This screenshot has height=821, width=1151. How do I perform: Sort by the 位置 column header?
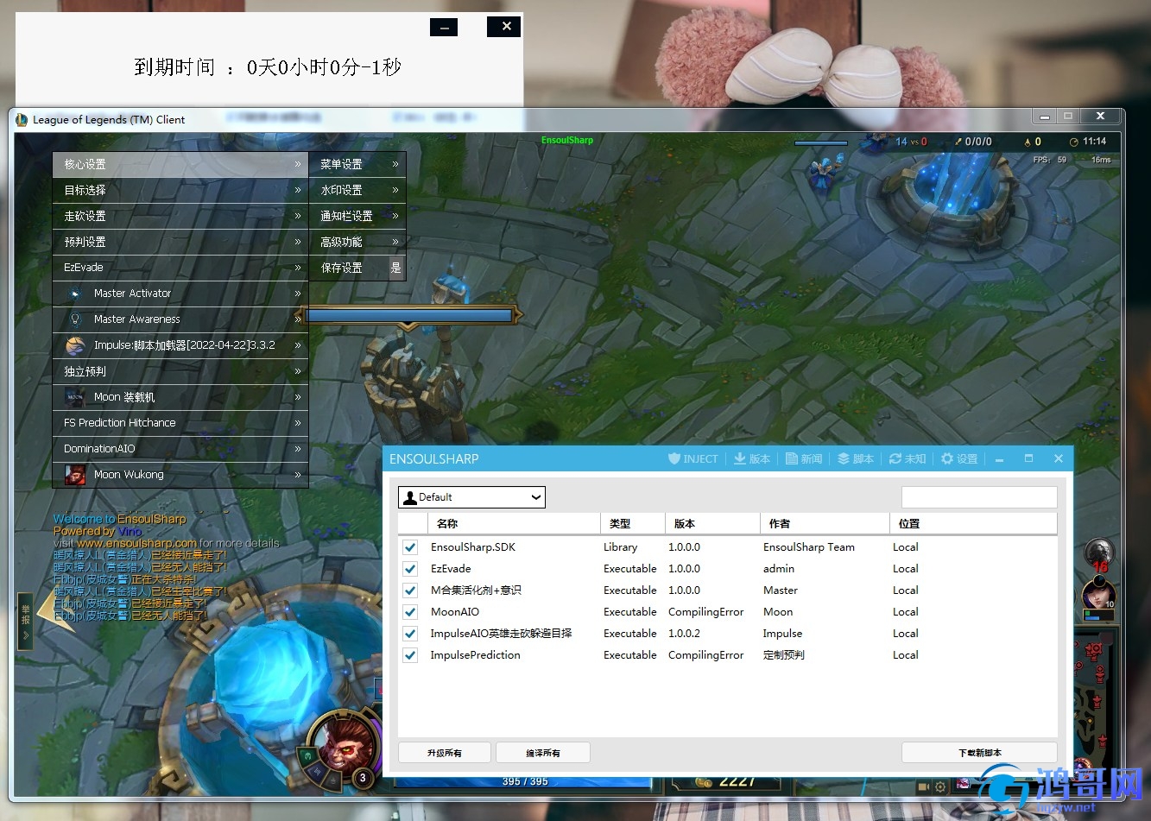(x=973, y=523)
